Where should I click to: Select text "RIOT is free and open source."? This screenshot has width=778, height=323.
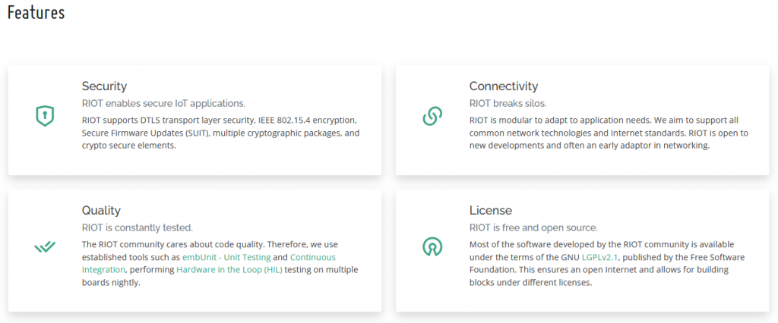tap(533, 228)
